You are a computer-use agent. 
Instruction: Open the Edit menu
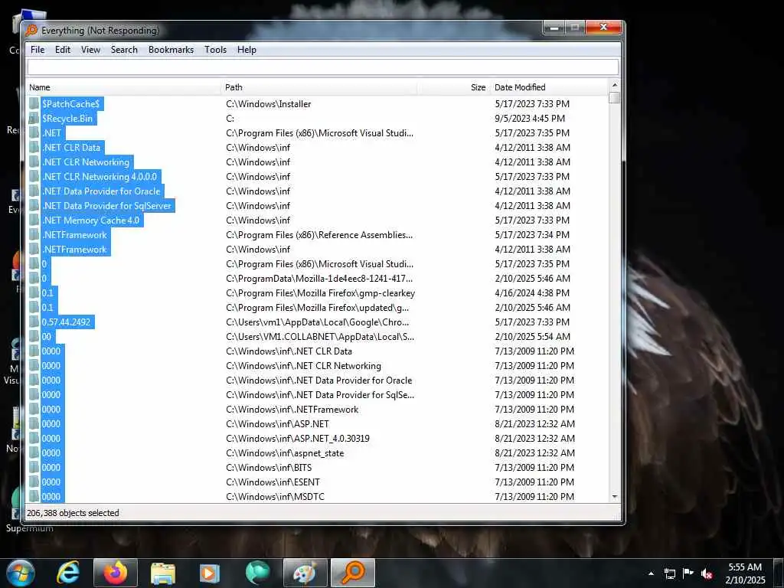(x=63, y=50)
